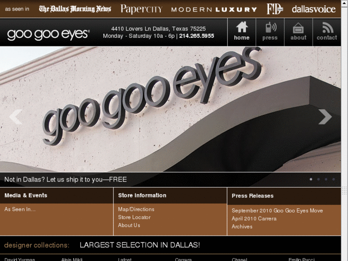The image size is (348, 261).
Task: Click LARGEST SELECTION IN DALLAS text
Action: click(x=140, y=245)
